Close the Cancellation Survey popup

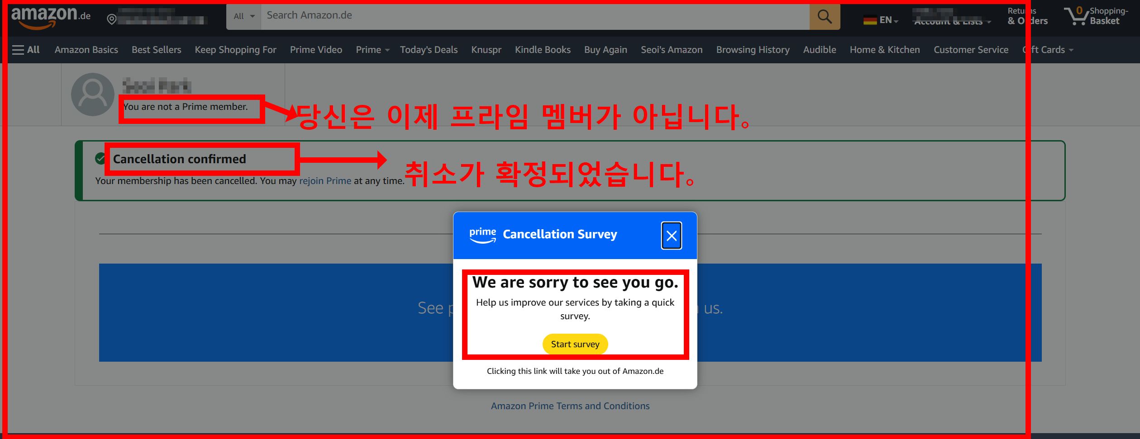[x=672, y=236]
